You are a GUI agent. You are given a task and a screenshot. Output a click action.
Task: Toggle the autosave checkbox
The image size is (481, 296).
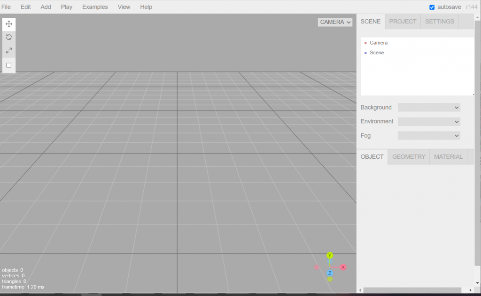point(432,7)
